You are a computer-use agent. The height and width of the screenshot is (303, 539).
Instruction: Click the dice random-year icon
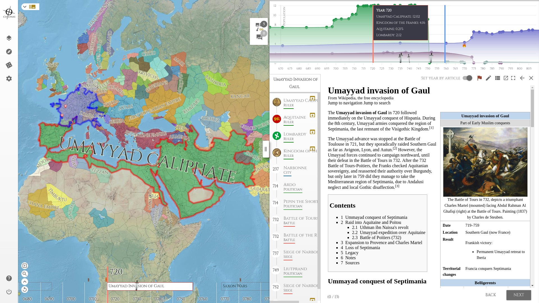pyautogui.click(x=9, y=65)
